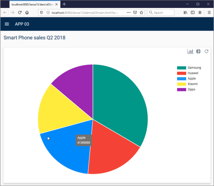214x186 pixels.
Task: Show site information for localhost
Action: coord(48,12)
